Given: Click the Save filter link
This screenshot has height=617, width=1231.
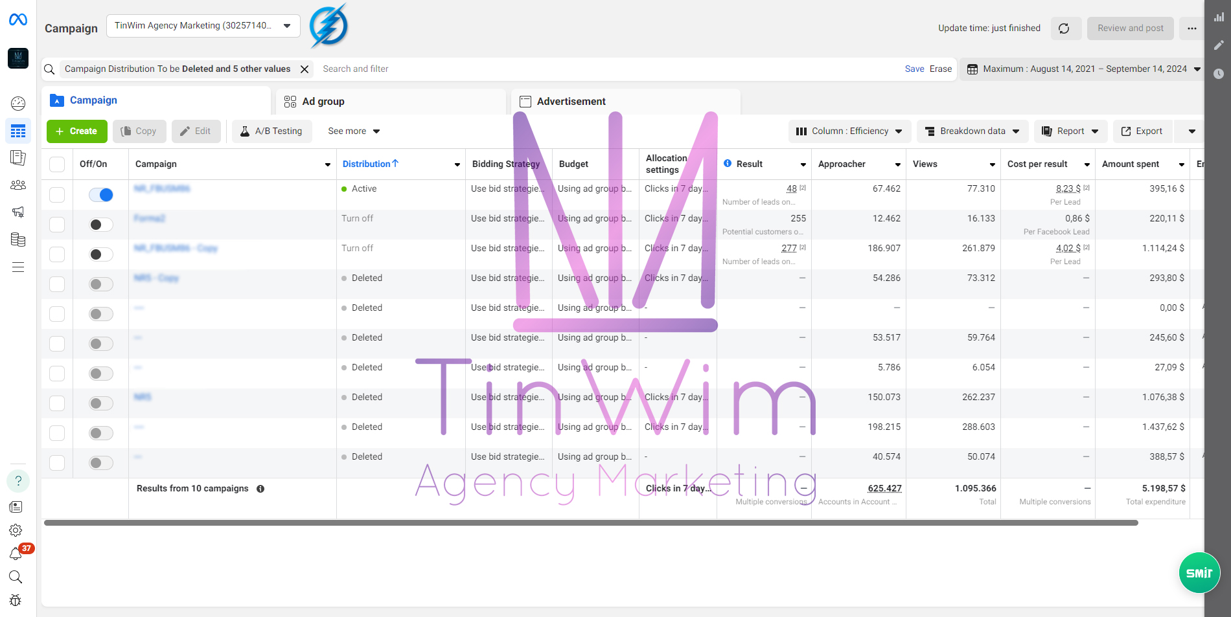Looking at the screenshot, I should 915,69.
